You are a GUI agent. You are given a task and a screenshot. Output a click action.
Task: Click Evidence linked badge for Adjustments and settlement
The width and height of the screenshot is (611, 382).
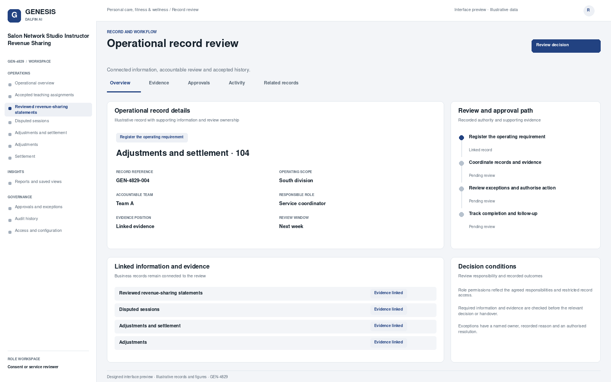(x=388, y=326)
